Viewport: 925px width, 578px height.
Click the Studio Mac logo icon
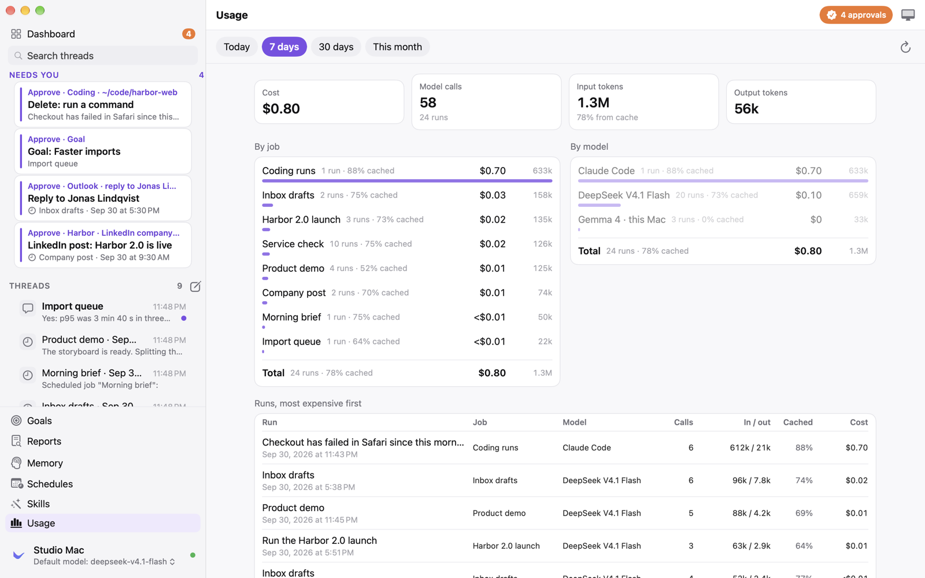[18, 555]
